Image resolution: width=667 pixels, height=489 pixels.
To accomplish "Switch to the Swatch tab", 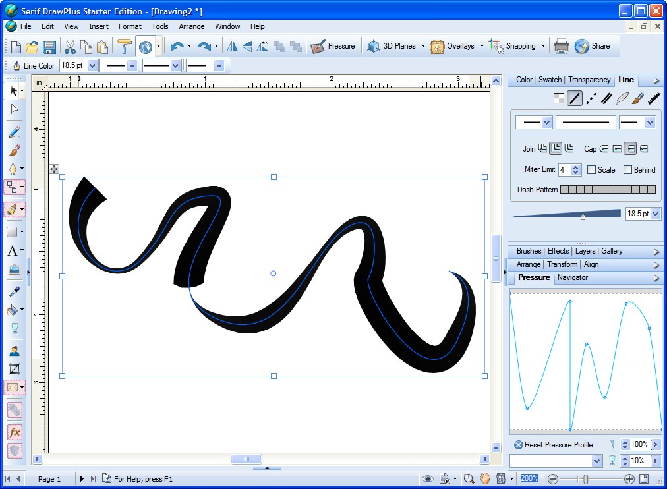I will 550,80.
